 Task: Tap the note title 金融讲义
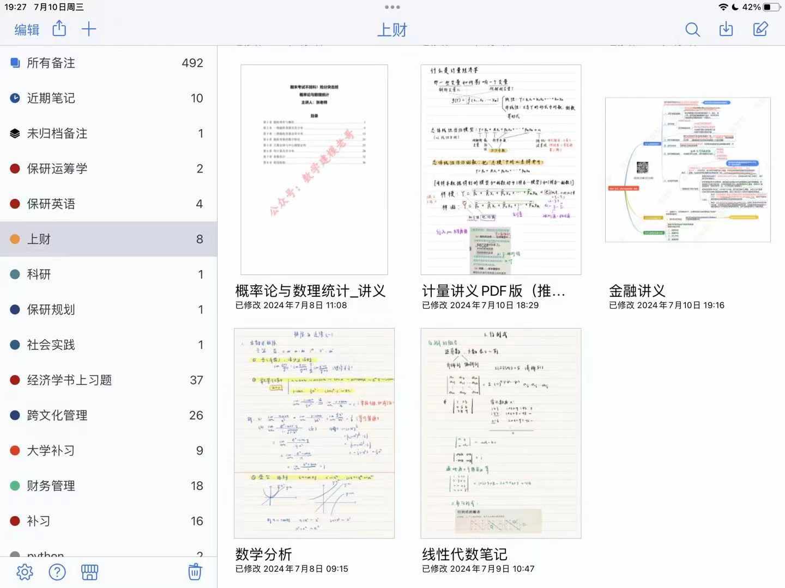click(637, 291)
